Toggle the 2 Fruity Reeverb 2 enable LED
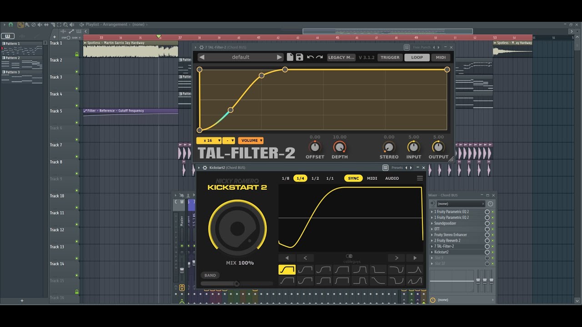This screenshot has height=327, width=582. tap(492, 241)
